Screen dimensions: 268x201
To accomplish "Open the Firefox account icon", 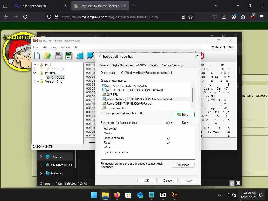I will (x=233, y=17).
